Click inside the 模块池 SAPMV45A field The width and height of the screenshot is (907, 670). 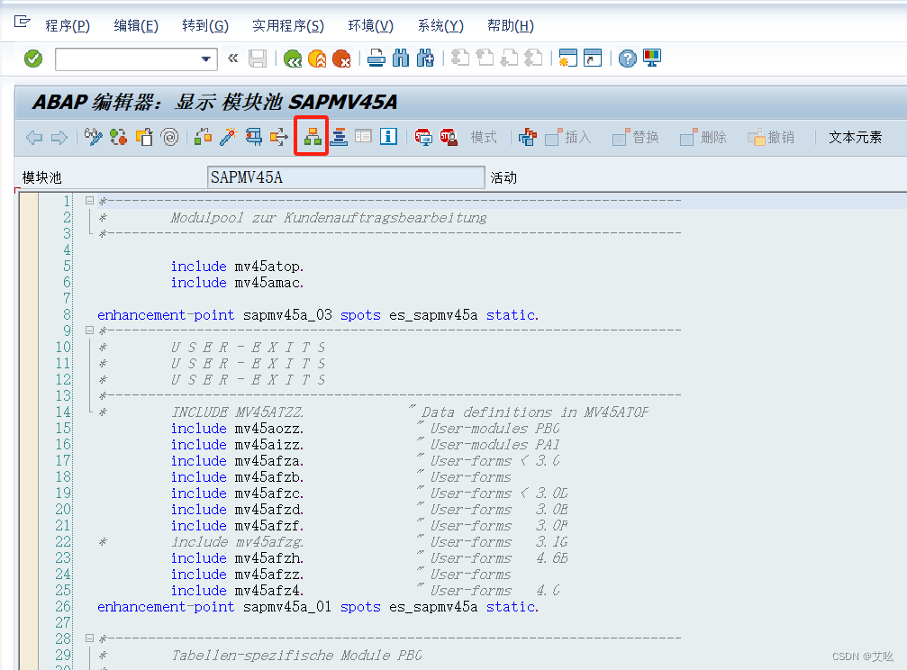346,177
